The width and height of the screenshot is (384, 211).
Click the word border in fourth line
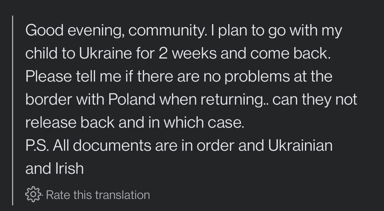[x=49, y=99]
